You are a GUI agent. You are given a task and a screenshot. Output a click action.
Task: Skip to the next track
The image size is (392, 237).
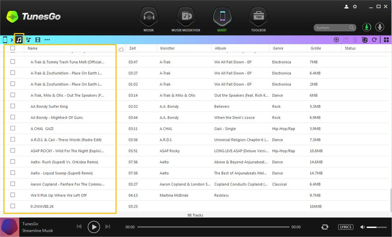tap(108, 226)
